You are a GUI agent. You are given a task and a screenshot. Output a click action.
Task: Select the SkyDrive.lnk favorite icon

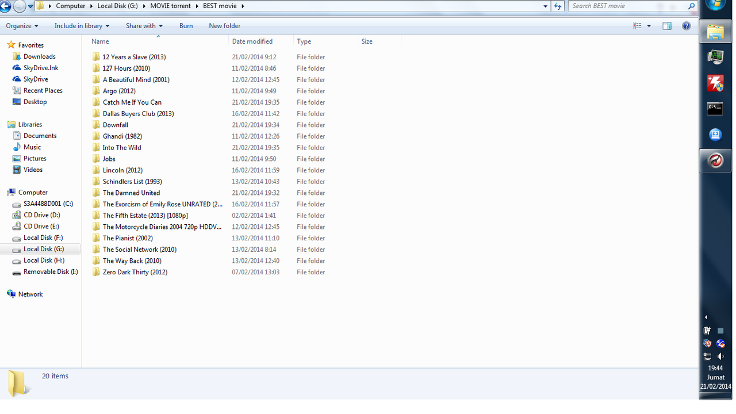coord(17,68)
